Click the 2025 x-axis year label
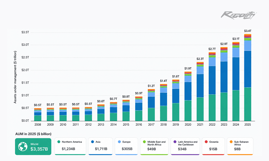The image size is (269, 161). (x=247, y=125)
